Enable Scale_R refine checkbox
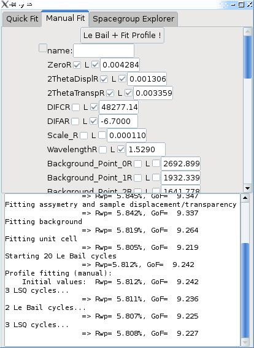The height and width of the screenshot is (348, 254). click(83, 136)
